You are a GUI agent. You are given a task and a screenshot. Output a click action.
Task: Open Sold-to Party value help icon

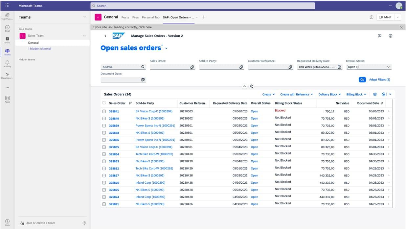tap(241, 67)
